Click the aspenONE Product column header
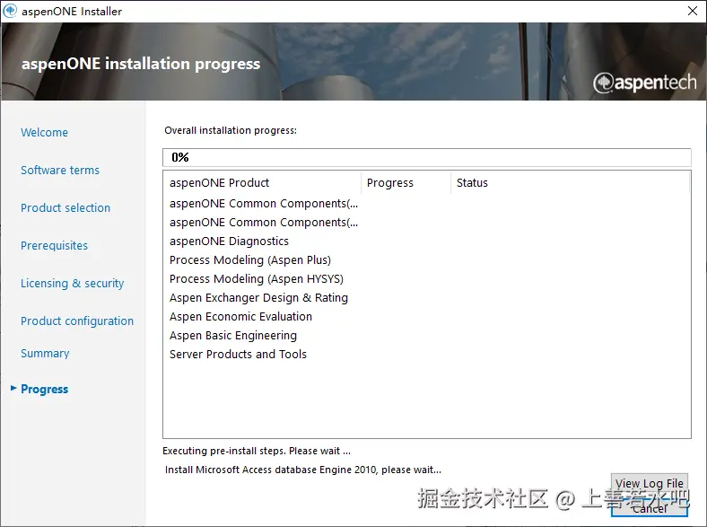The height and width of the screenshot is (527, 707). click(x=262, y=183)
